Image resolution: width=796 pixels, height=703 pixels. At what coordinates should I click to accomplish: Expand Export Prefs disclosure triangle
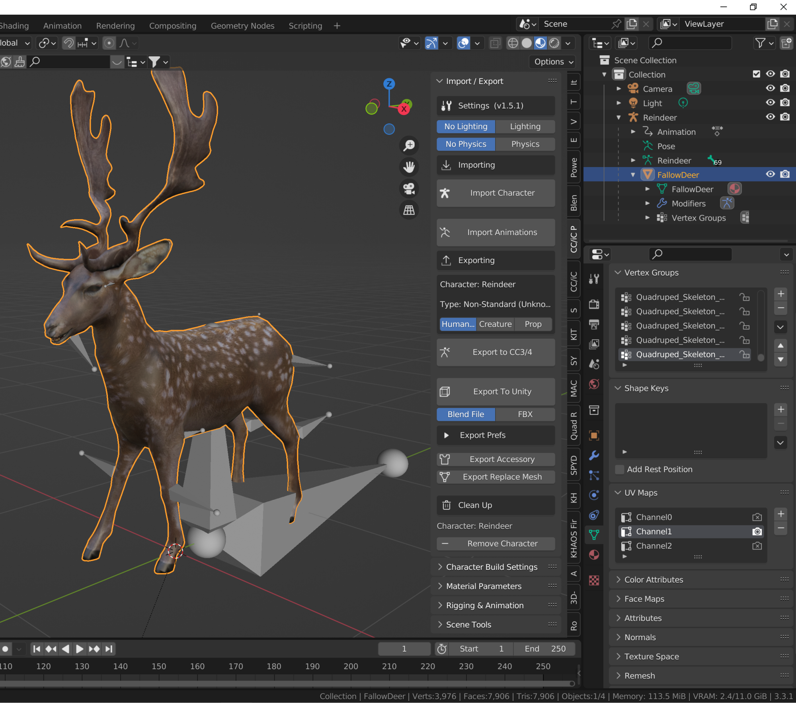[x=446, y=435]
